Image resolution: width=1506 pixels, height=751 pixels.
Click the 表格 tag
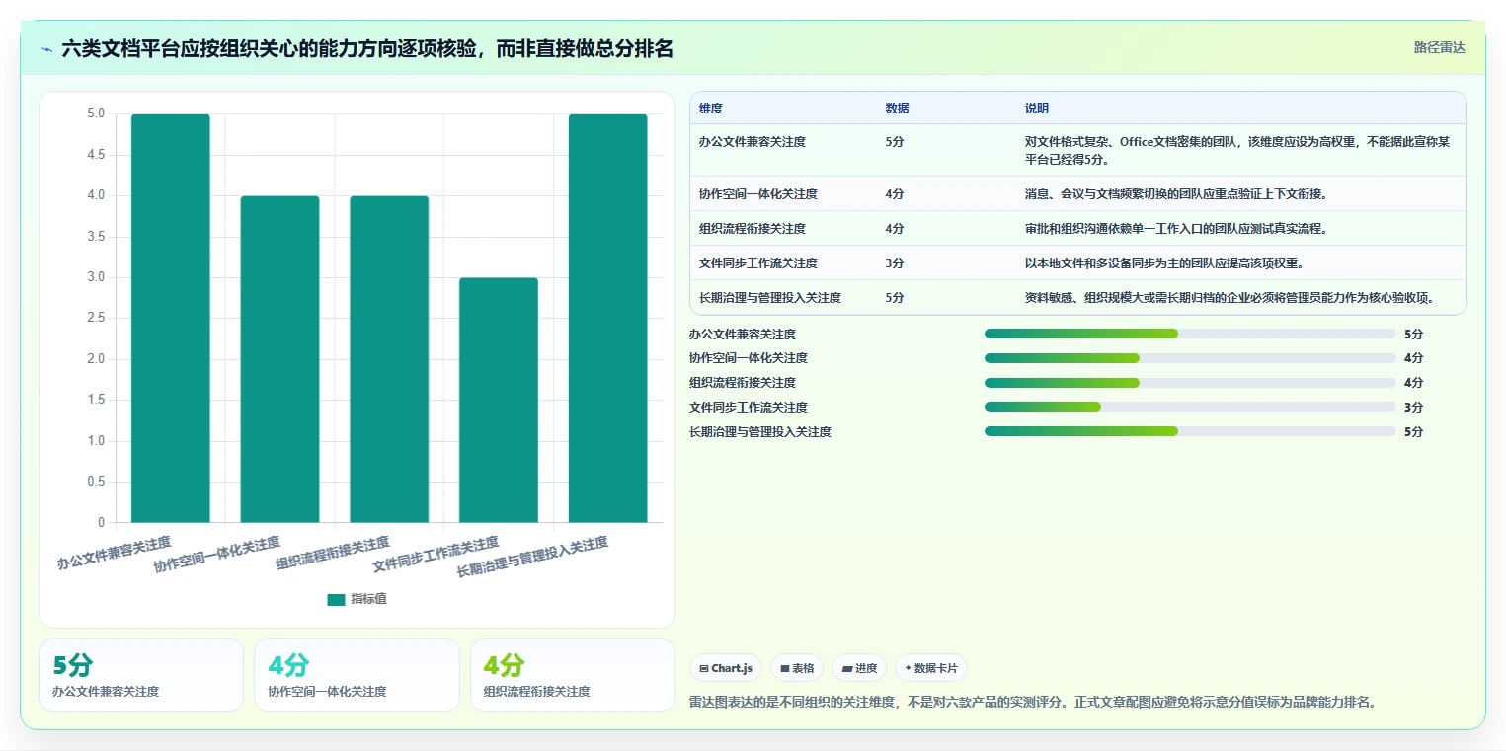[x=797, y=668]
